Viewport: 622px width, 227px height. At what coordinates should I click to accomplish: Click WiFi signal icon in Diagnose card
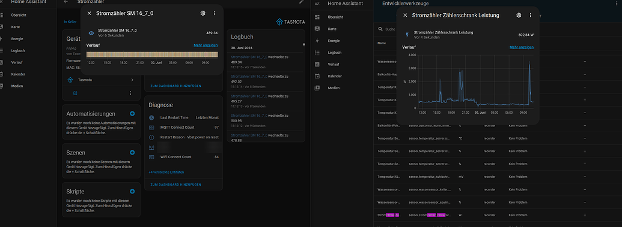(151, 147)
